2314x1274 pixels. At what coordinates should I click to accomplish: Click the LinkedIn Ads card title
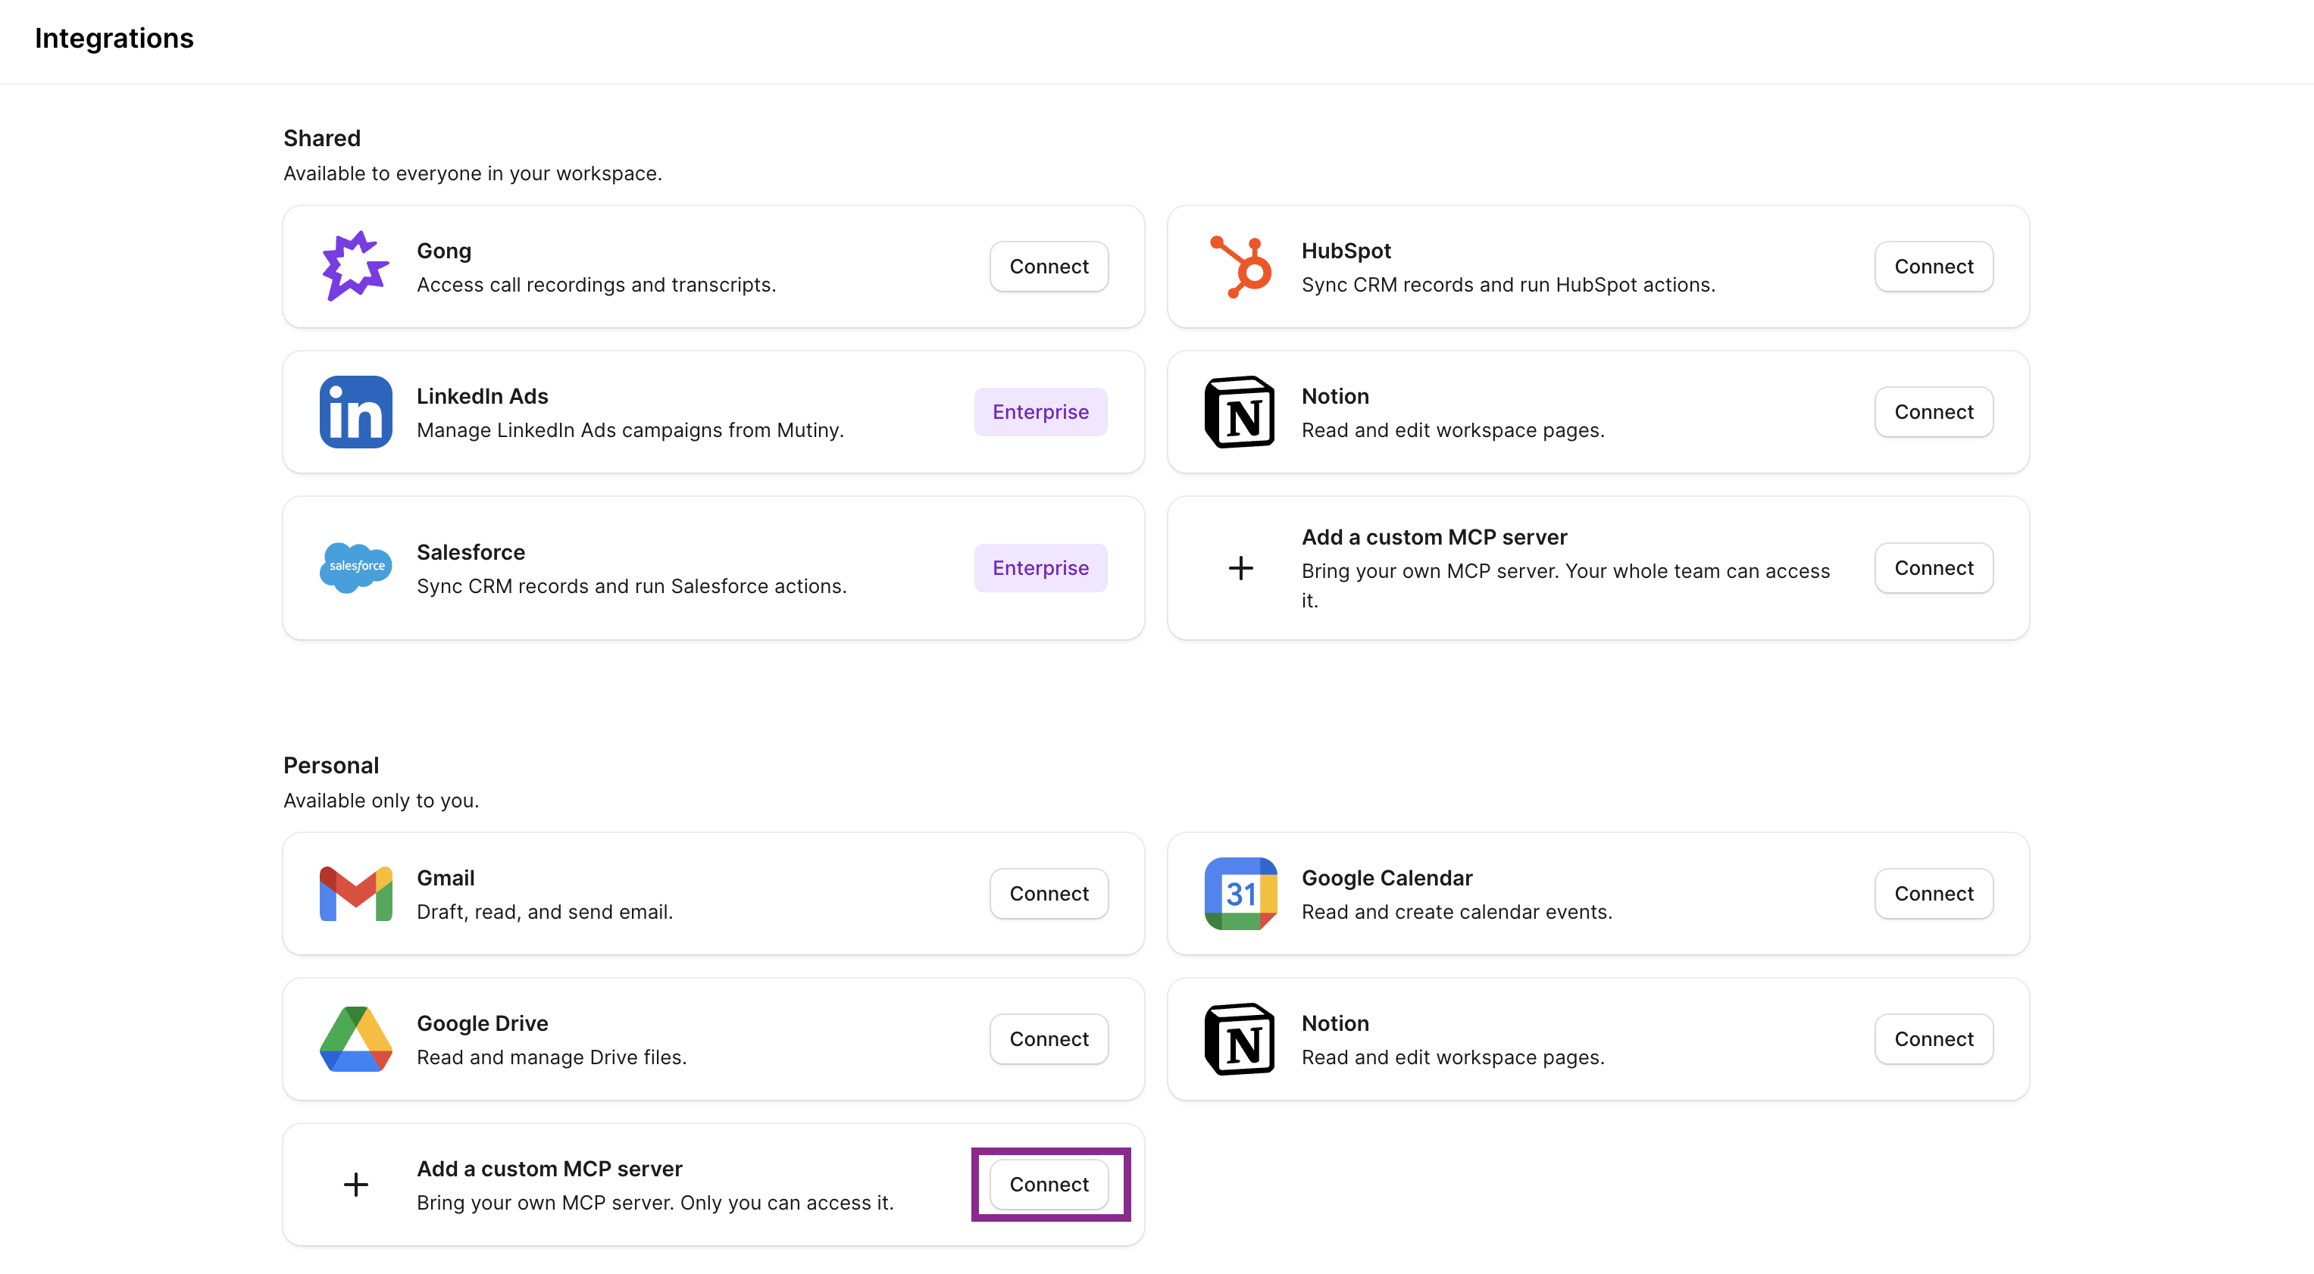[483, 396]
